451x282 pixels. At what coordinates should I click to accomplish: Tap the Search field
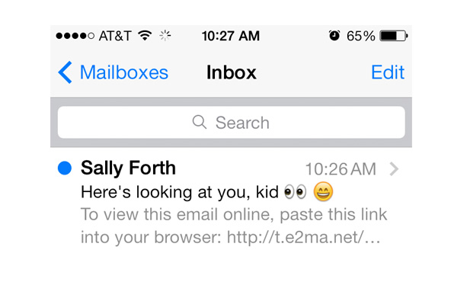(232, 122)
